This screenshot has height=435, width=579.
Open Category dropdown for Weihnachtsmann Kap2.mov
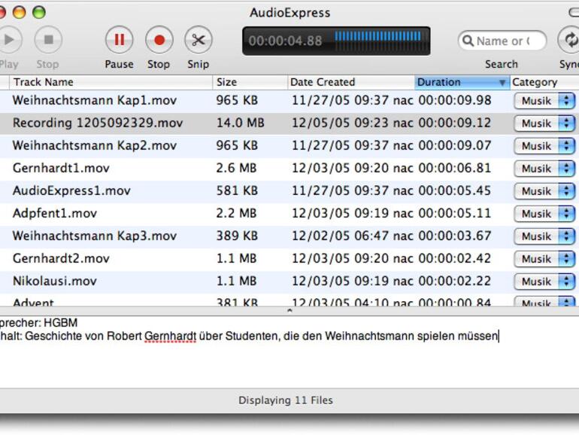tap(544, 146)
